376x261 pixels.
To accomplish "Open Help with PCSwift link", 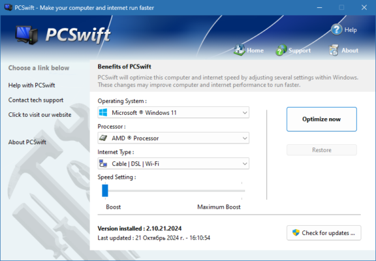I will click(31, 85).
